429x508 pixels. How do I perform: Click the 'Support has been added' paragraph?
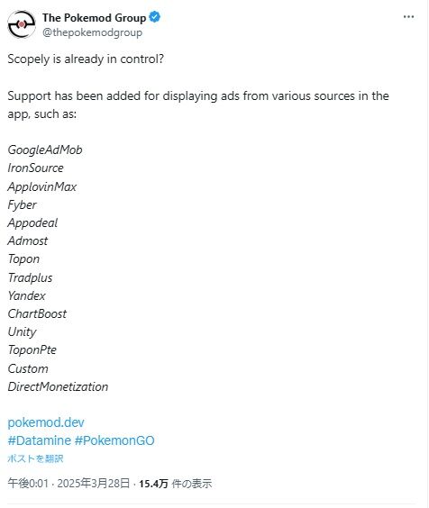point(198,104)
